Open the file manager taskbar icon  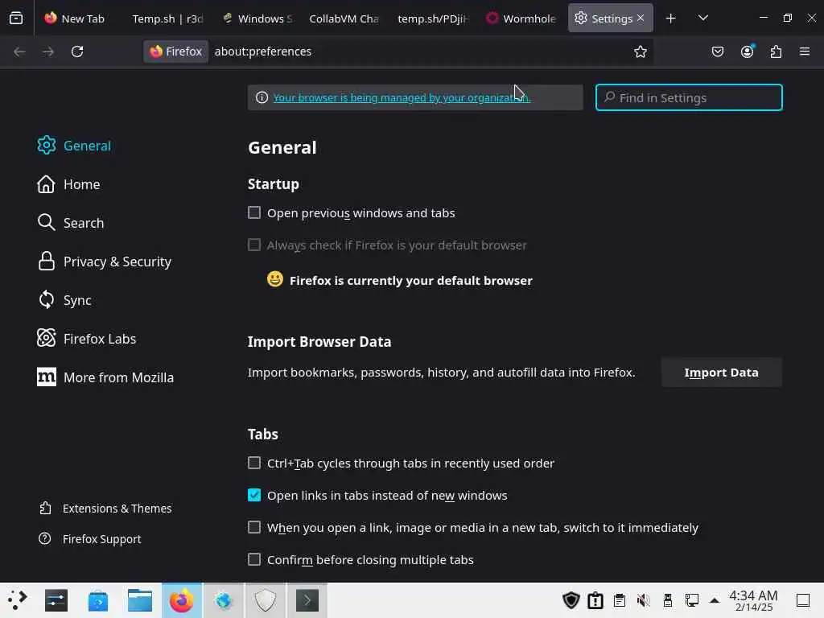140,600
